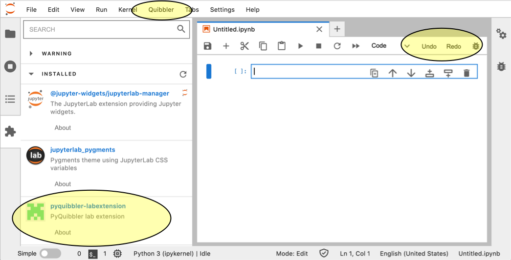This screenshot has height=260, width=511.
Task: Cut the selected cell with the scissors icon
Action: (x=244, y=46)
